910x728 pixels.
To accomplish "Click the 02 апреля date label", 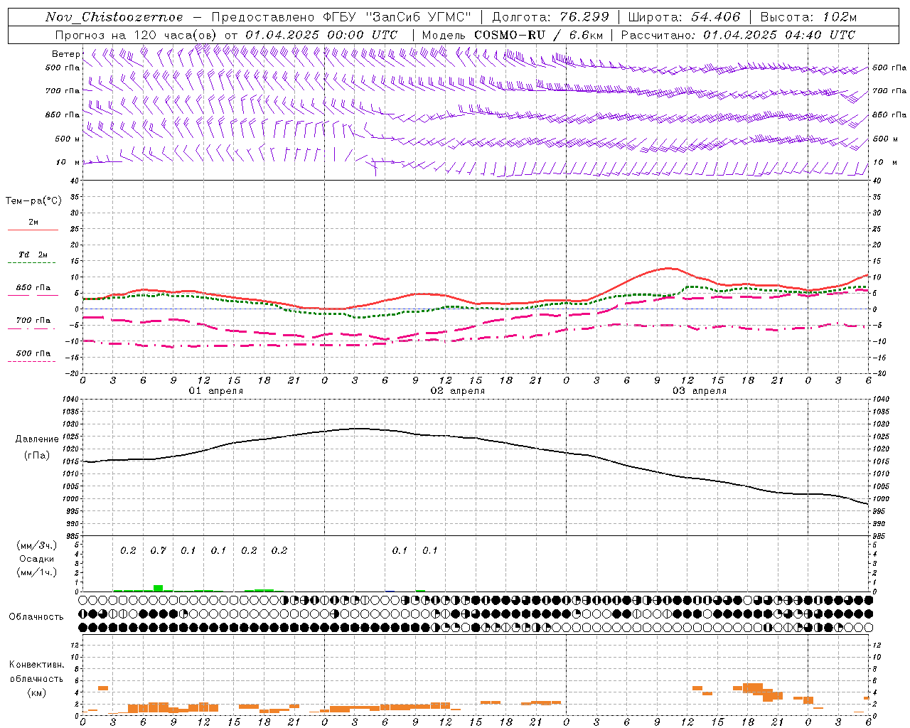I will pyautogui.click(x=458, y=391).
